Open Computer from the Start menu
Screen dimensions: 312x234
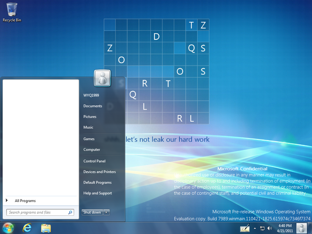(92, 150)
